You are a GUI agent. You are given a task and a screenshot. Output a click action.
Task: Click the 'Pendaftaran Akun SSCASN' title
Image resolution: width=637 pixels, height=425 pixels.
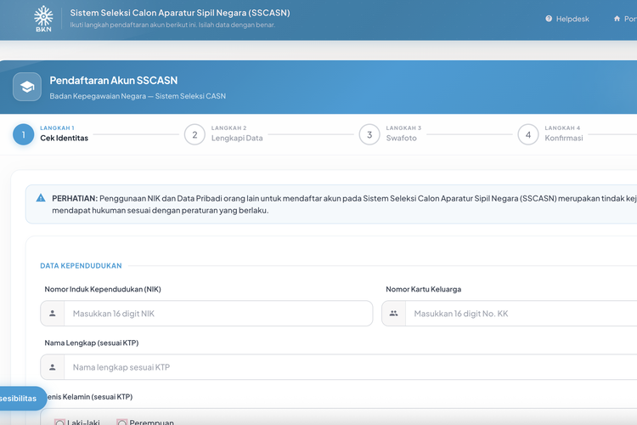(113, 80)
